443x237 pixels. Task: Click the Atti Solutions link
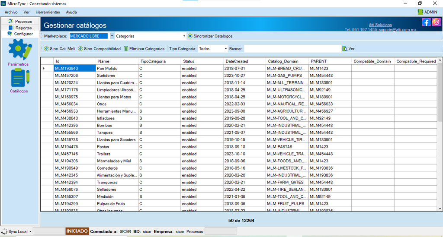click(380, 25)
